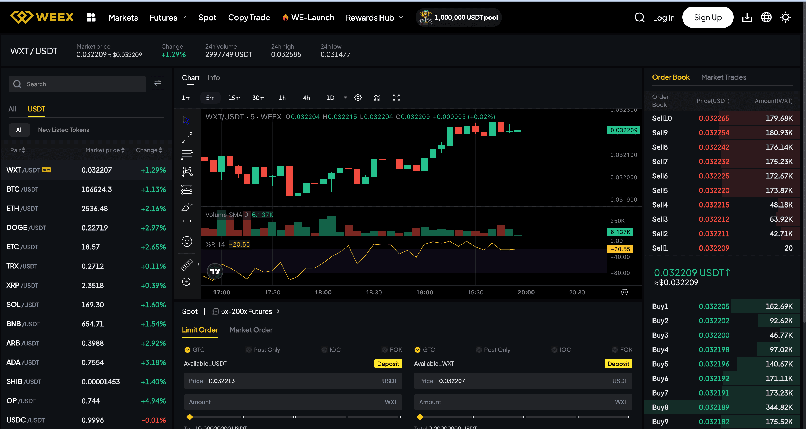Image resolution: width=806 pixels, height=429 pixels.
Task: Select the Fibonacci retracement tool
Action: [x=187, y=155]
